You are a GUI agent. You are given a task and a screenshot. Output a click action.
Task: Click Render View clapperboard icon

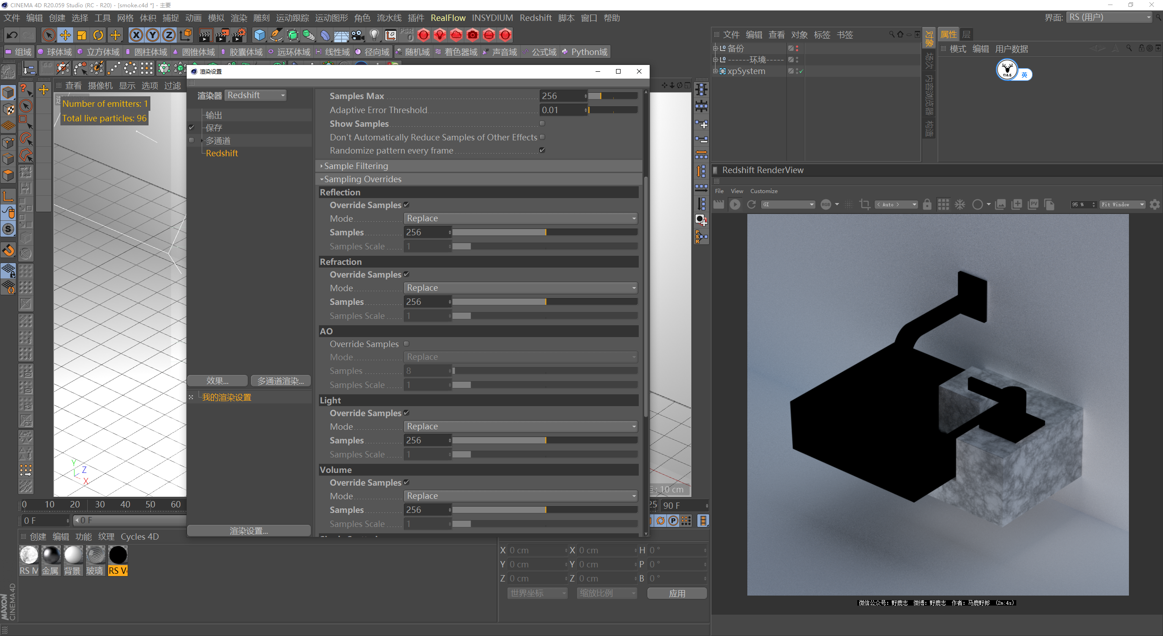click(x=205, y=35)
